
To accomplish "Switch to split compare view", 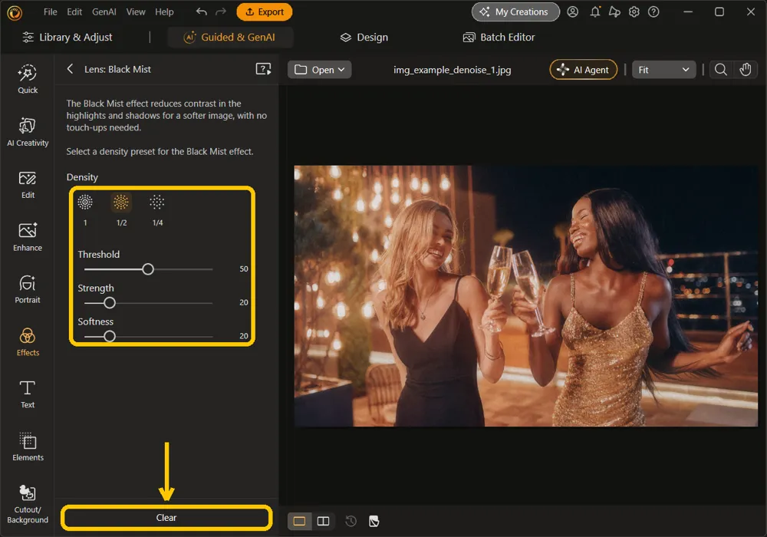I will click(x=324, y=521).
